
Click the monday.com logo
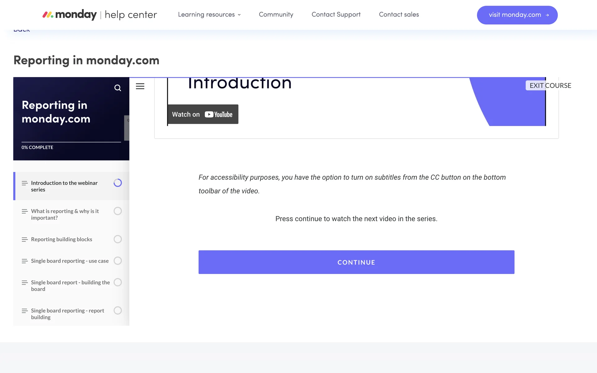click(x=70, y=15)
